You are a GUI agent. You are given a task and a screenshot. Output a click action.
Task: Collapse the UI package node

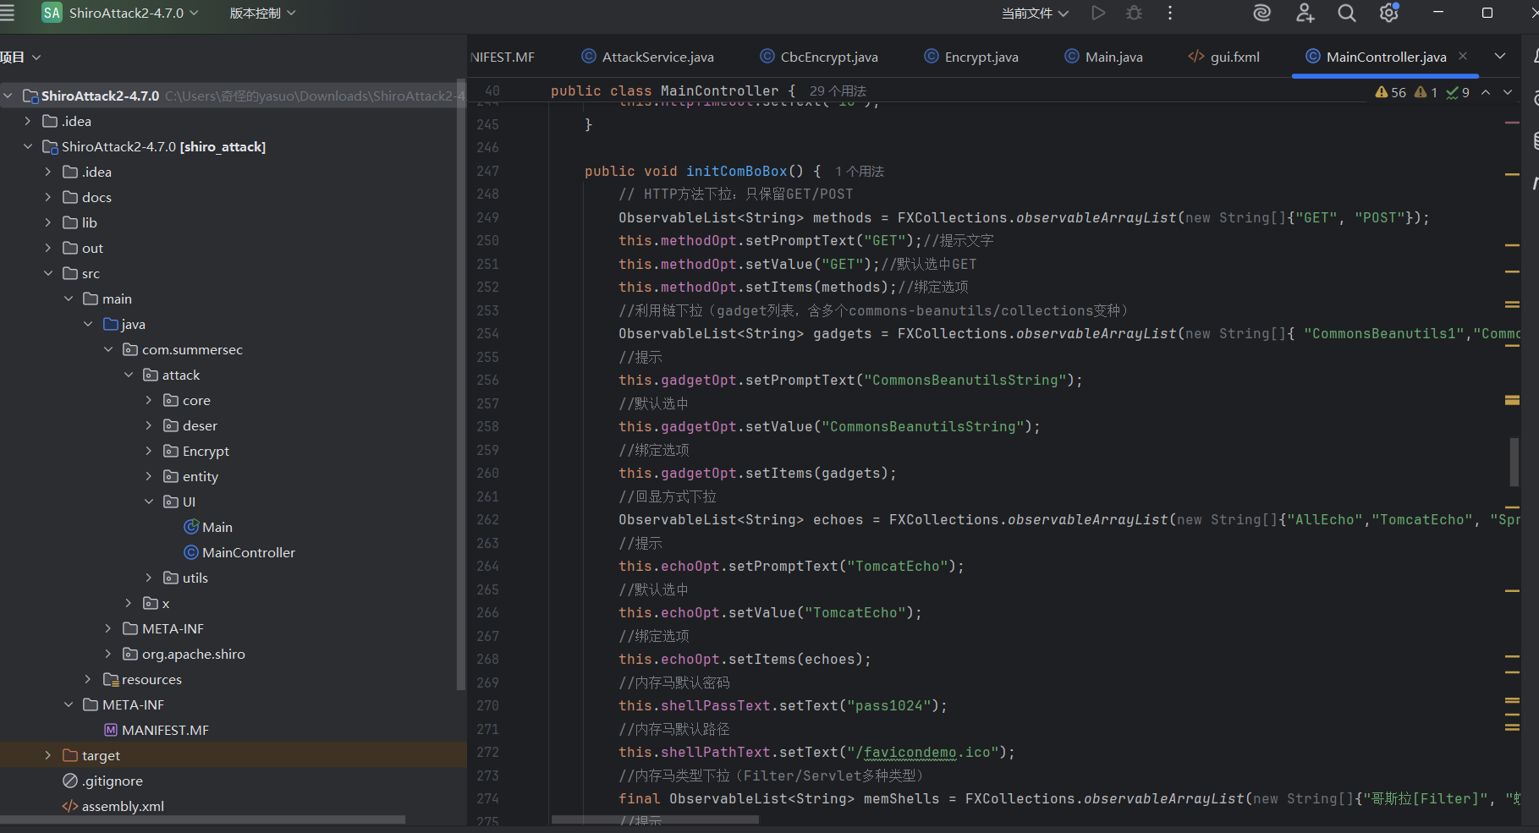click(149, 501)
